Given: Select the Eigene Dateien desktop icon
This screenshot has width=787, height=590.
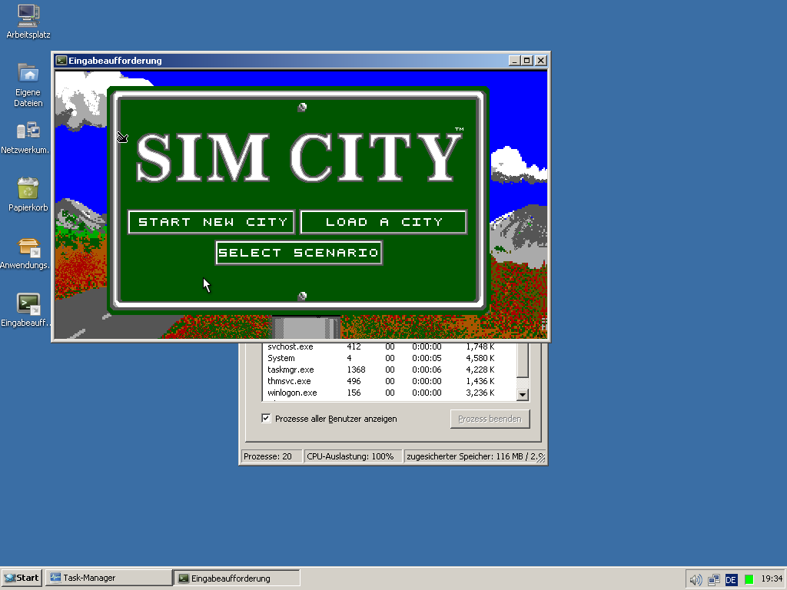Looking at the screenshot, I should click(28, 85).
